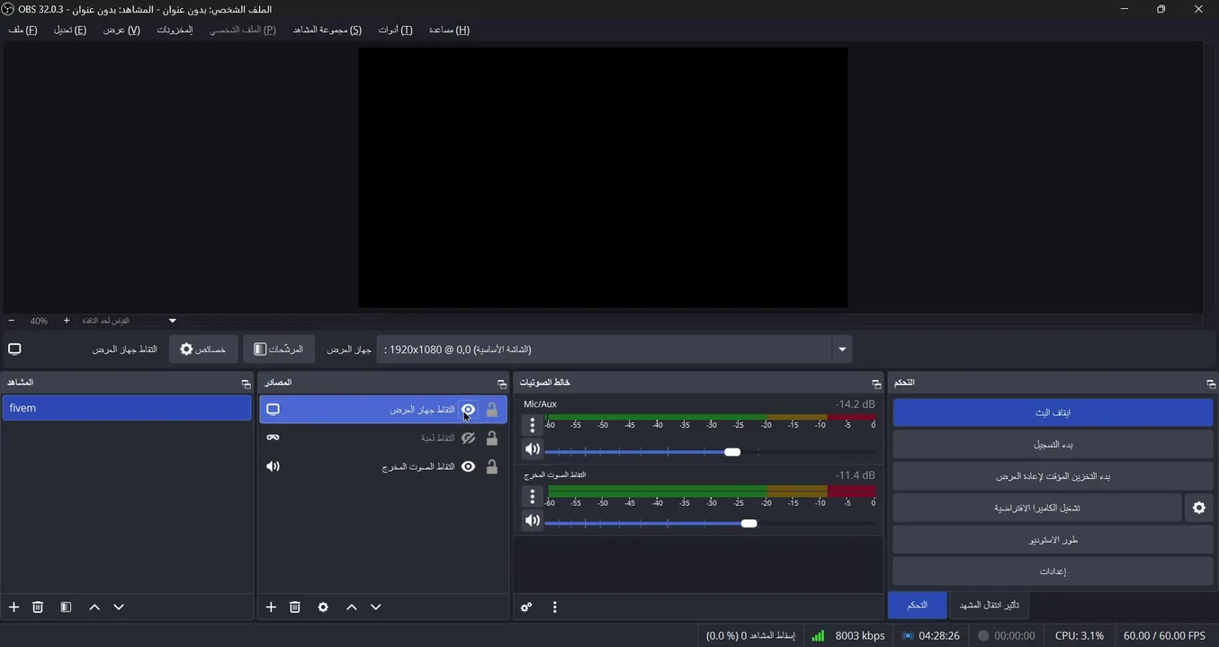Image resolution: width=1219 pixels, height=647 pixels.
Task: Move the scene down in the المشاهد dock
Action: [x=119, y=607]
